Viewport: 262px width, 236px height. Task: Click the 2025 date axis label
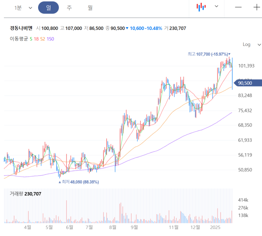215,227
